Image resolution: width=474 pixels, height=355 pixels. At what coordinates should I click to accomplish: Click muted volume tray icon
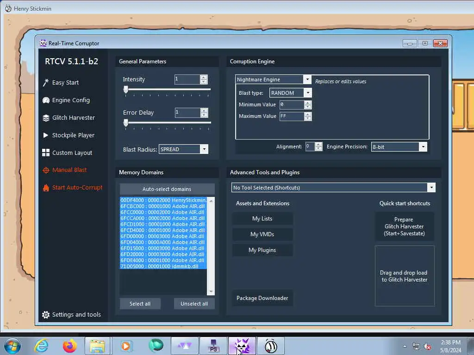tap(427, 347)
